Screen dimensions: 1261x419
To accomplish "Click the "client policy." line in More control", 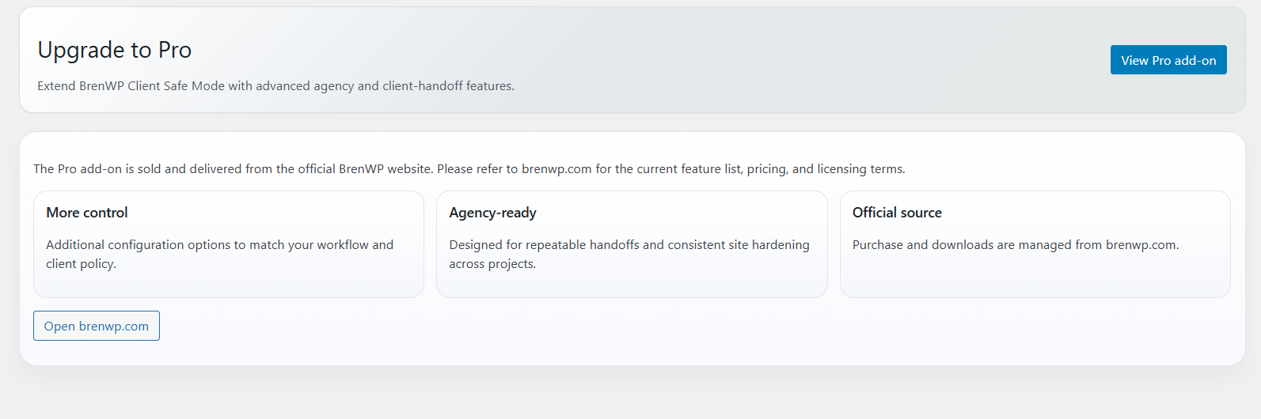I will [81, 264].
